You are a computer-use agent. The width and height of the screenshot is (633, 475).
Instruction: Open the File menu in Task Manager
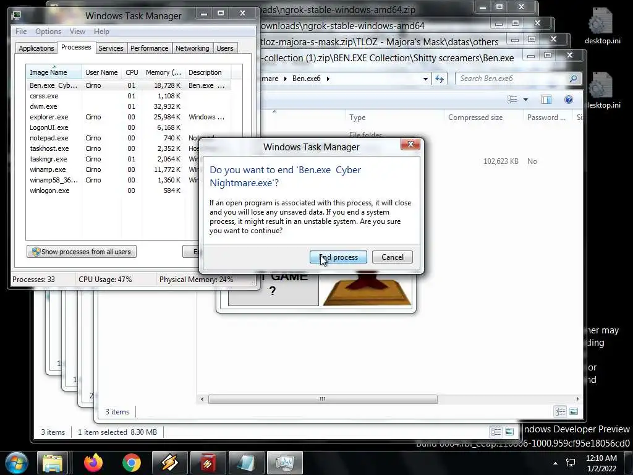tap(21, 32)
